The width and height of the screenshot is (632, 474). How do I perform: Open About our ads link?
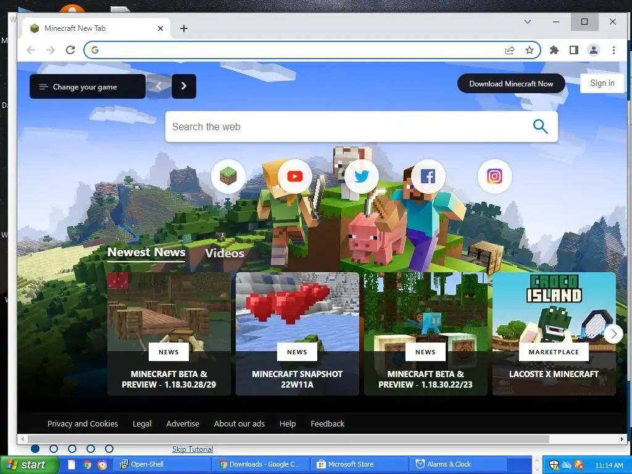[x=239, y=423]
